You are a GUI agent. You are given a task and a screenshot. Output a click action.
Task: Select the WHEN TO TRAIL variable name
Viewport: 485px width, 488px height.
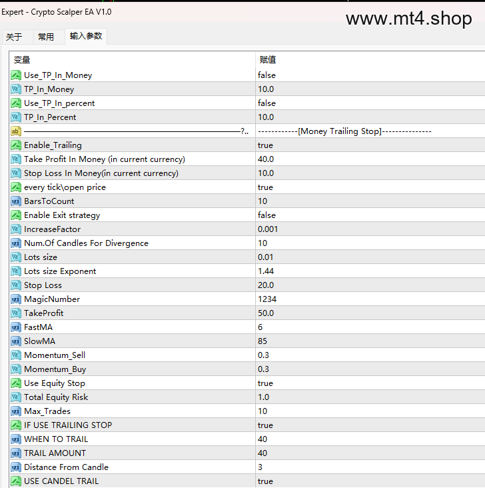click(56, 439)
